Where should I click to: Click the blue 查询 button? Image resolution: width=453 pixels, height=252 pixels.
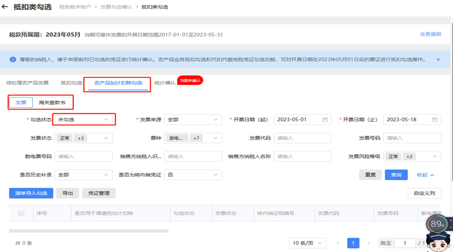point(396,175)
